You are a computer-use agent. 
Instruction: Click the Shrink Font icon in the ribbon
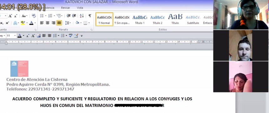coord(16,16)
